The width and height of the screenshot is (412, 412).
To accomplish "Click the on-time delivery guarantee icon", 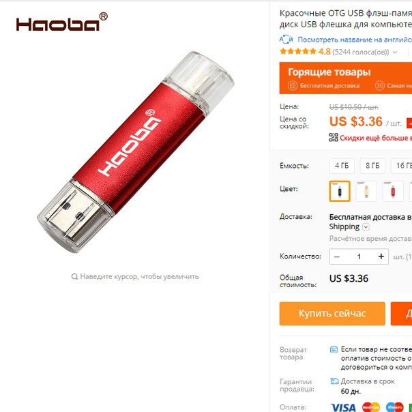I will point(334,381).
